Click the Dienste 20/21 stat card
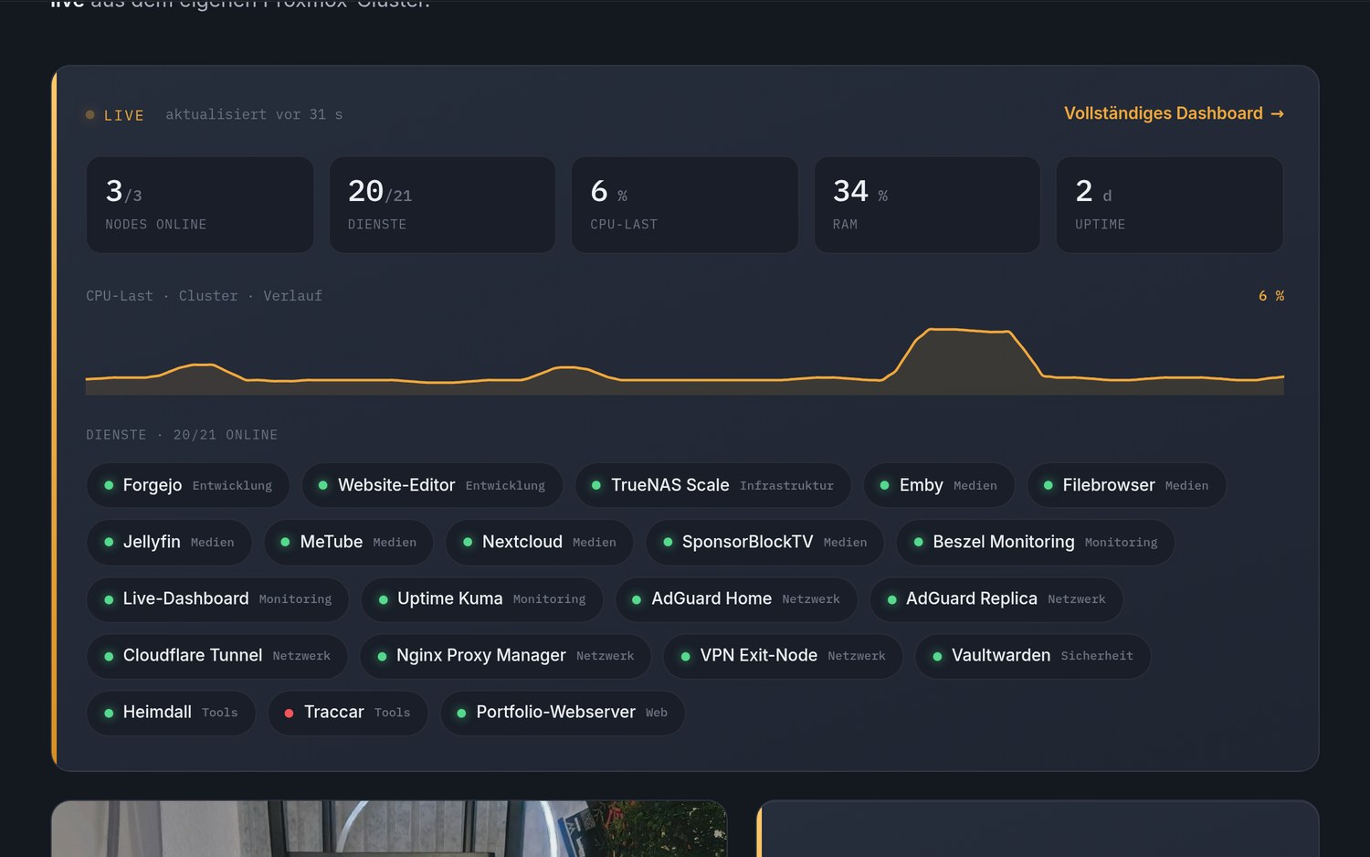The width and height of the screenshot is (1370, 857). pos(442,205)
